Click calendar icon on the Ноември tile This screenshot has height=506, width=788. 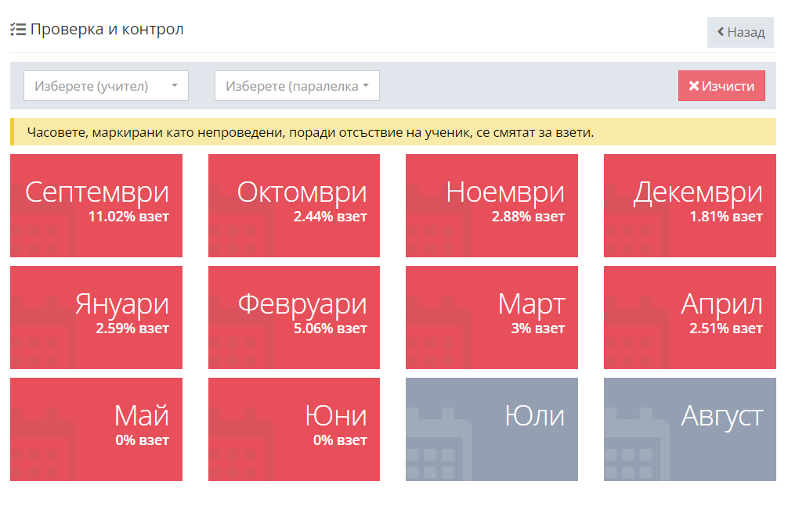(x=439, y=227)
